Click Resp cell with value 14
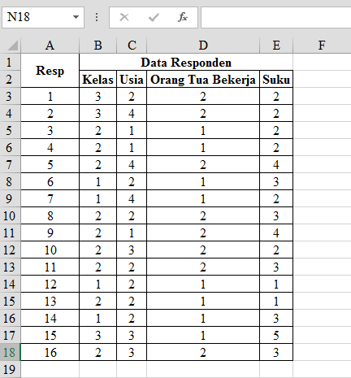This screenshot has height=378, width=351. [50, 318]
